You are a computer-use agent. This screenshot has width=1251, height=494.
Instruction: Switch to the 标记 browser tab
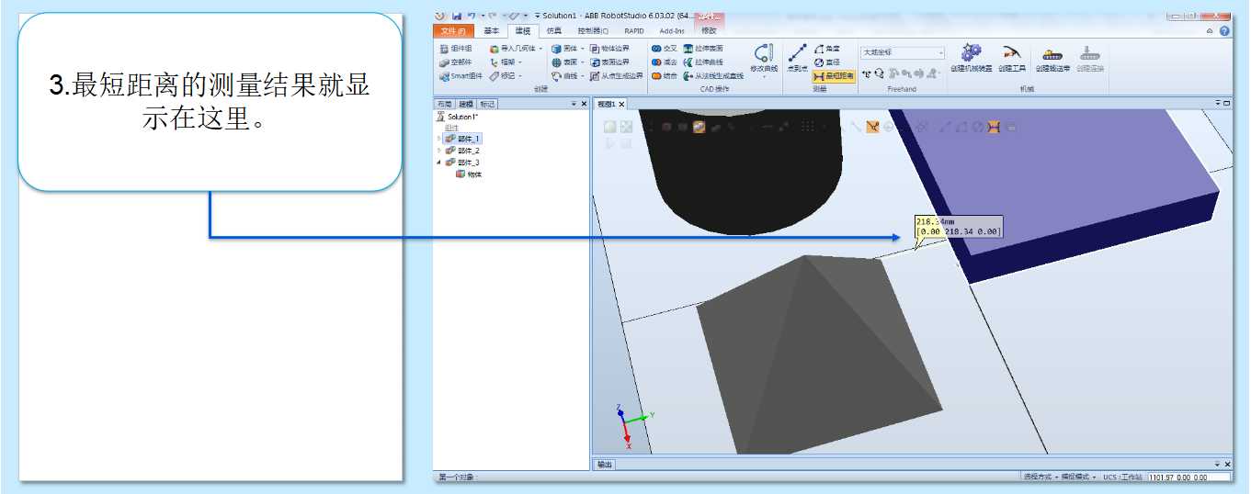click(x=488, y=104)
